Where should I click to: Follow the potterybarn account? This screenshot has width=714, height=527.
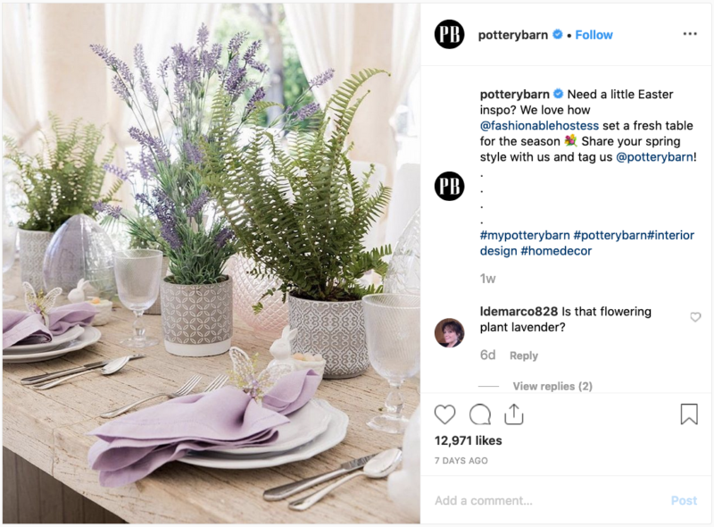(x=594, y=35)
